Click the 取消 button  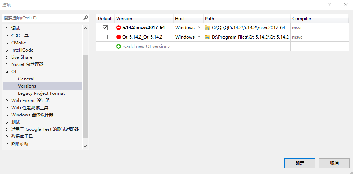pos(334,163)
